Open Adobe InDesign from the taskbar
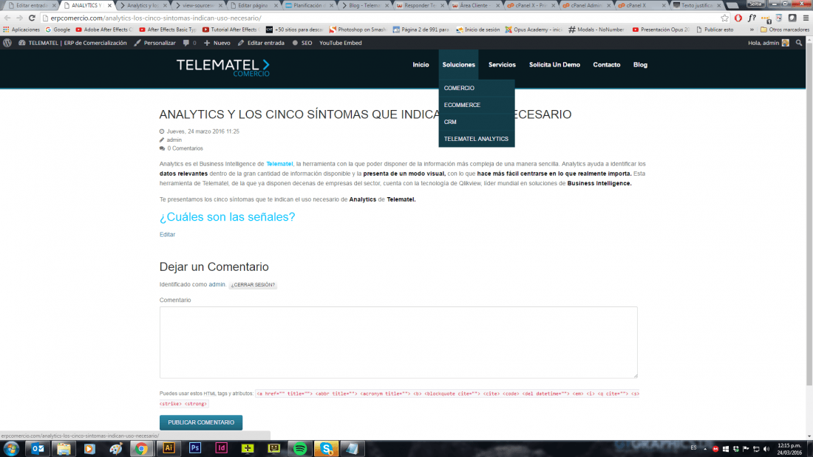Screen dimensions: 813x457 (222, 449)
